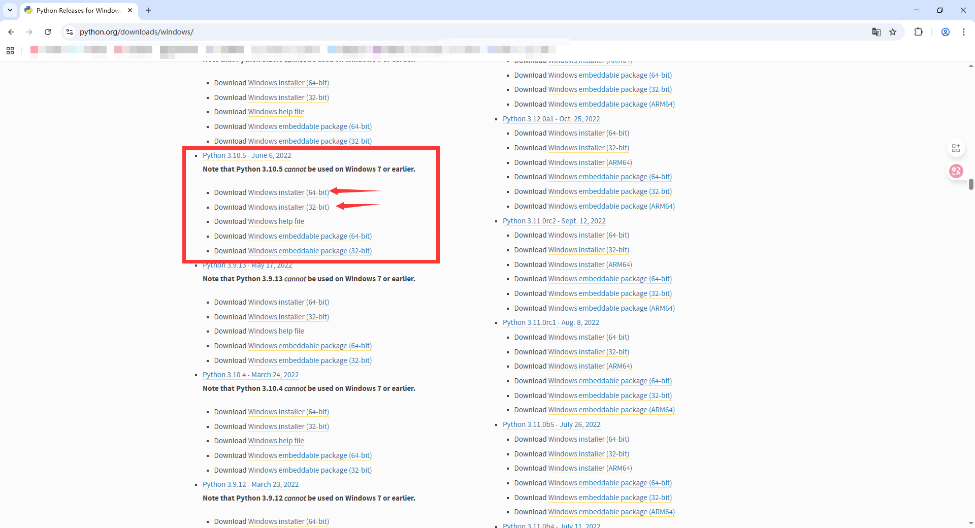975x528 pixels.
Task: Download Python 3.11.0rc2 Windows installer (64-bit)
Action: (x=589, y=235)
